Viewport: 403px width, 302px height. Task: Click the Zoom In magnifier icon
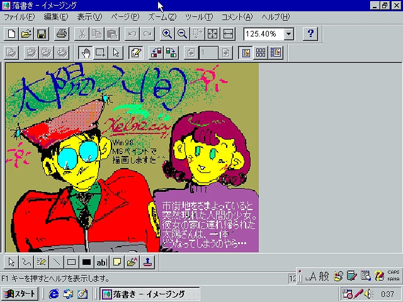coord(167,33)
